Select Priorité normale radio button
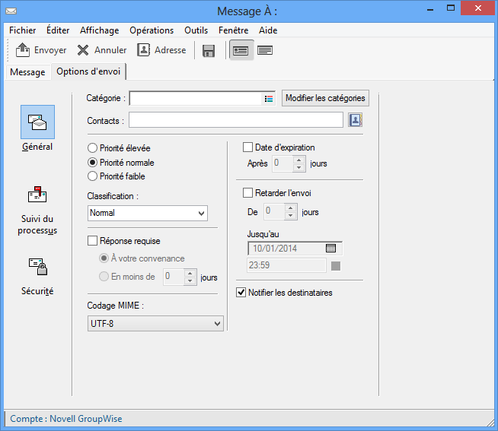Image resolution: width=498 pixels, height=431 pixels. [x=92, y=163]
